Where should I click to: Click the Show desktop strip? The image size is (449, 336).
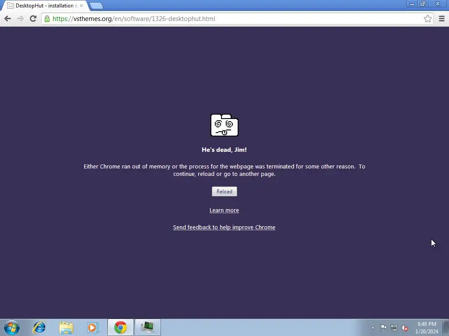pos(446,327)
